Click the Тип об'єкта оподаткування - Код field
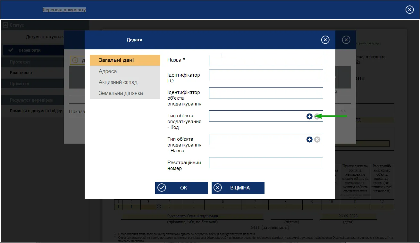 tap(266, 116)
